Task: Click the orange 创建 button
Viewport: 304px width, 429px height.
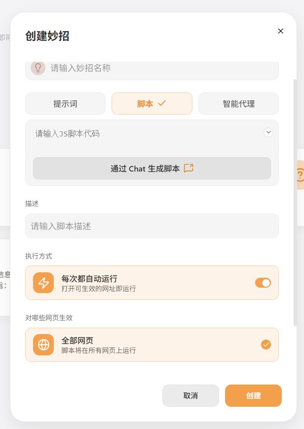Action: point(253,395)
